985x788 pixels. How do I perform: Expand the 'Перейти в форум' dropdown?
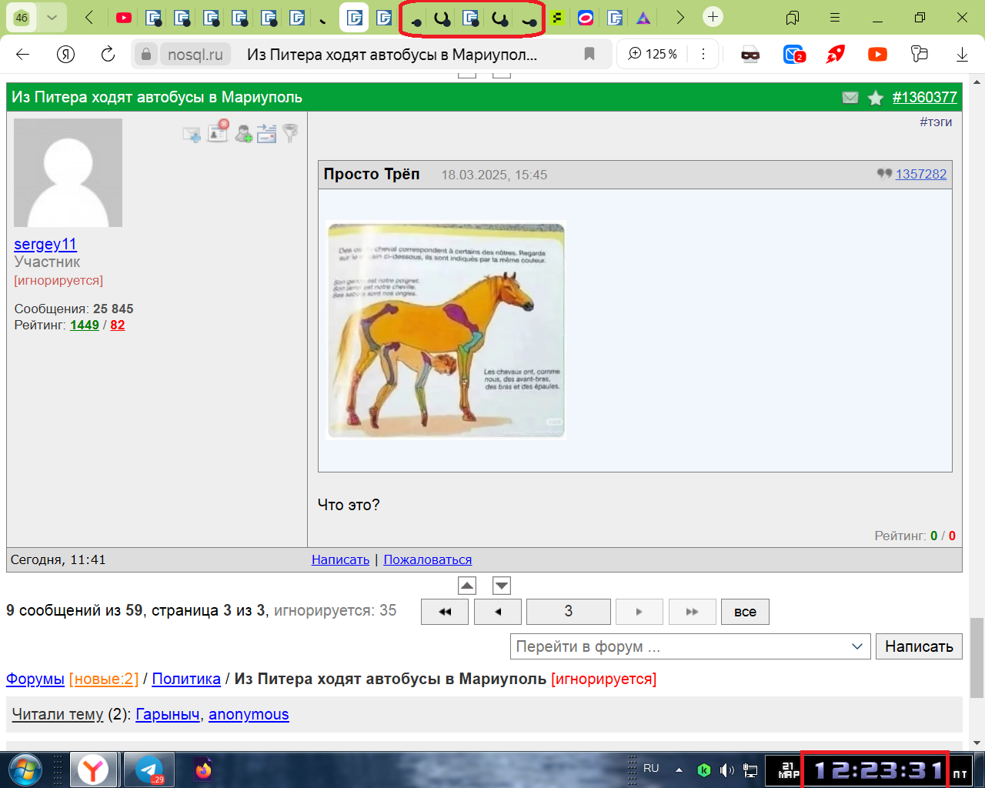click(x=857, y=646)
